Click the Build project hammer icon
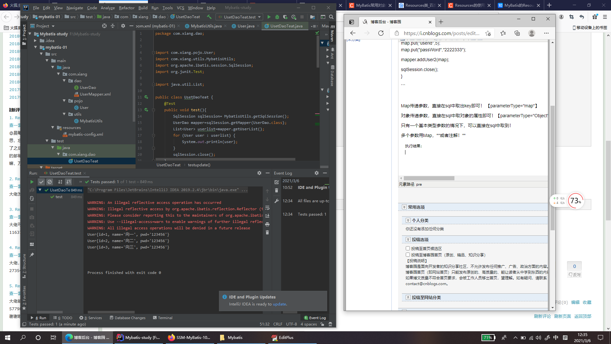 tap(209, 17)
